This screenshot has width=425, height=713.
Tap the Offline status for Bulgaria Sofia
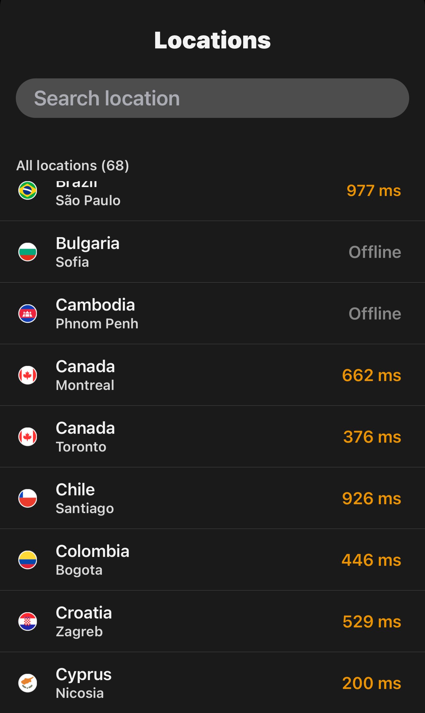(x=375, y=252)
